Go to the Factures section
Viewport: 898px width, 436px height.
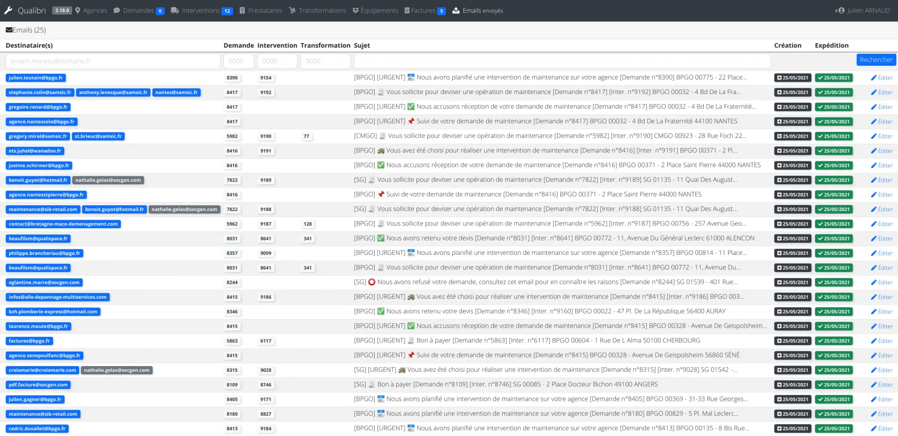coord(422,11)
